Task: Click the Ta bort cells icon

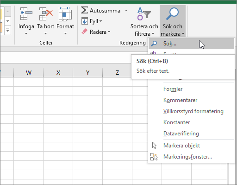Action: point(46,14)
